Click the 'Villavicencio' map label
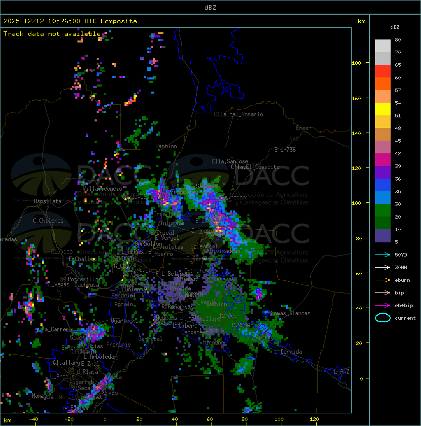This screenshot has width=421, height=426. click(x=102, y=189)
